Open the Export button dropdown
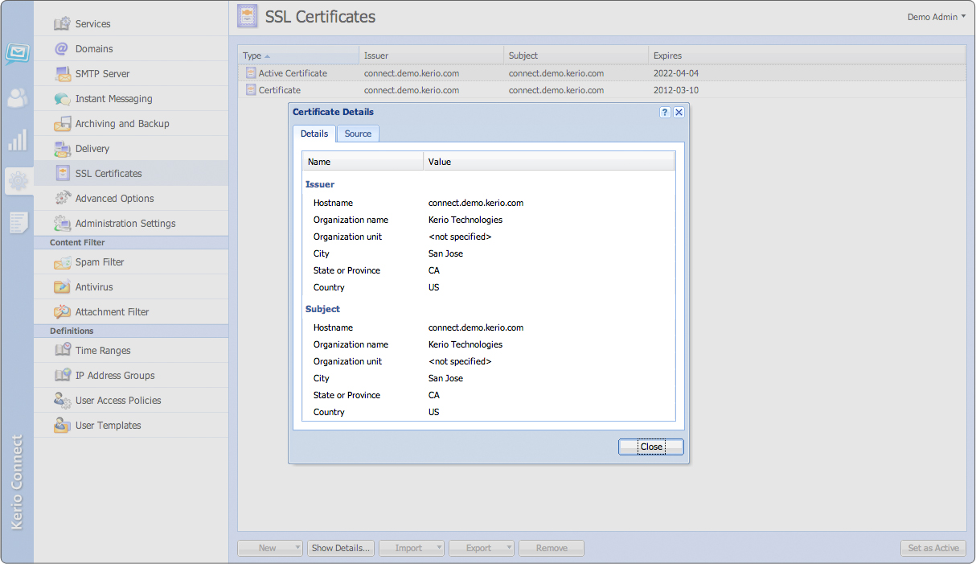This screenshot has height=564, width=976. coord(510,548)
